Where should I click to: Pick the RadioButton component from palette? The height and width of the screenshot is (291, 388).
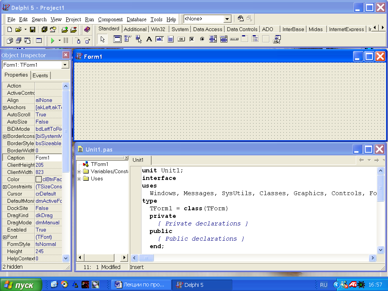pos(202,39)
